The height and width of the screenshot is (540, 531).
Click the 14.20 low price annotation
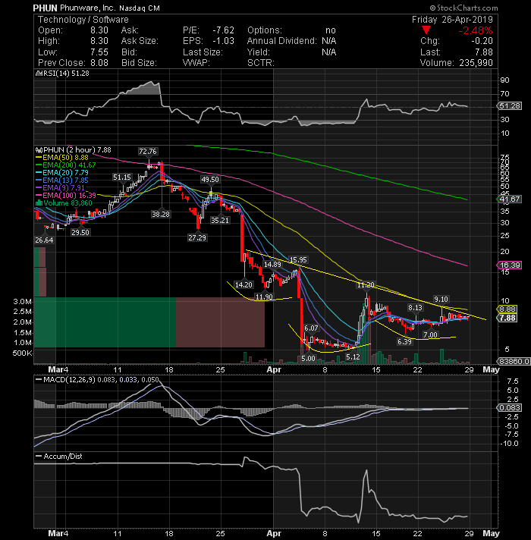244,285
